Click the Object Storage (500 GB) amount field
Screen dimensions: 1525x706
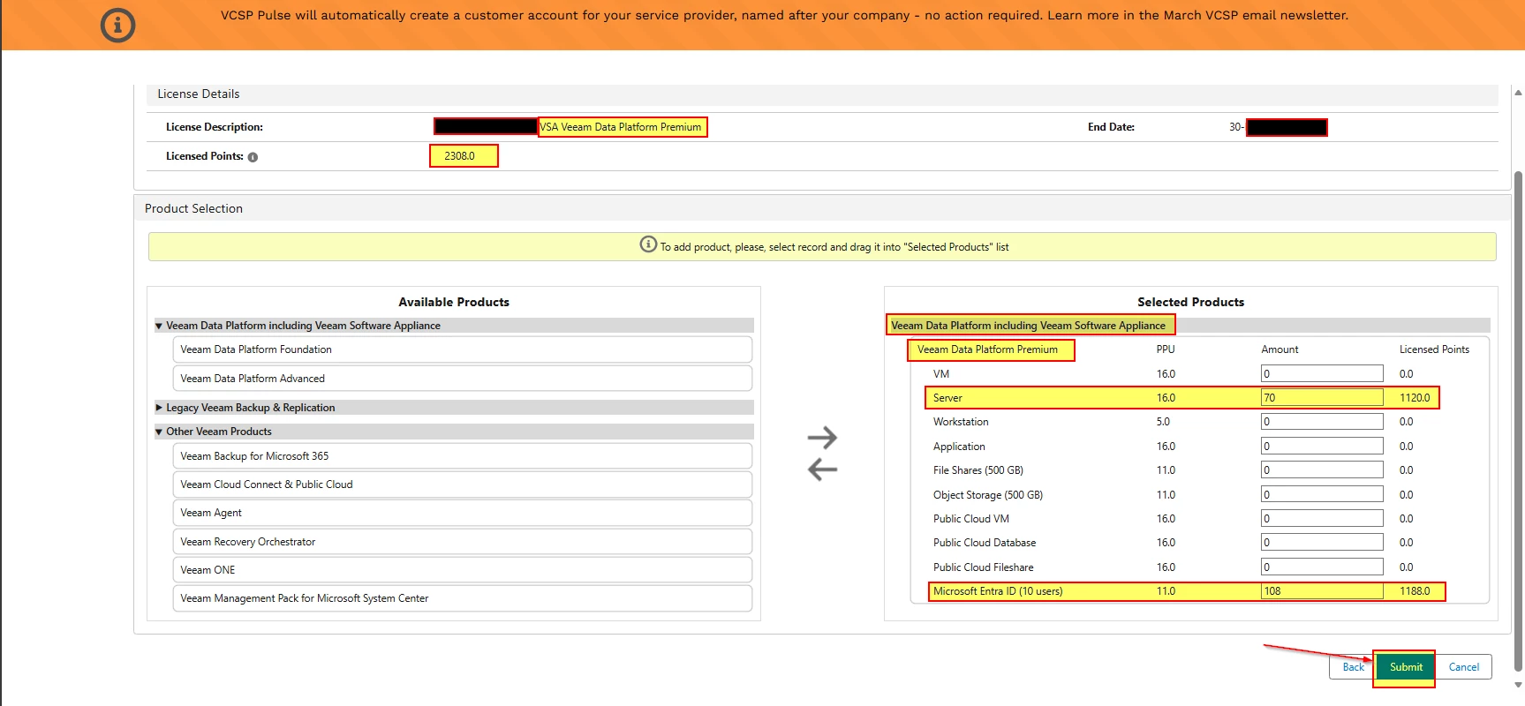click(1322, 495)
